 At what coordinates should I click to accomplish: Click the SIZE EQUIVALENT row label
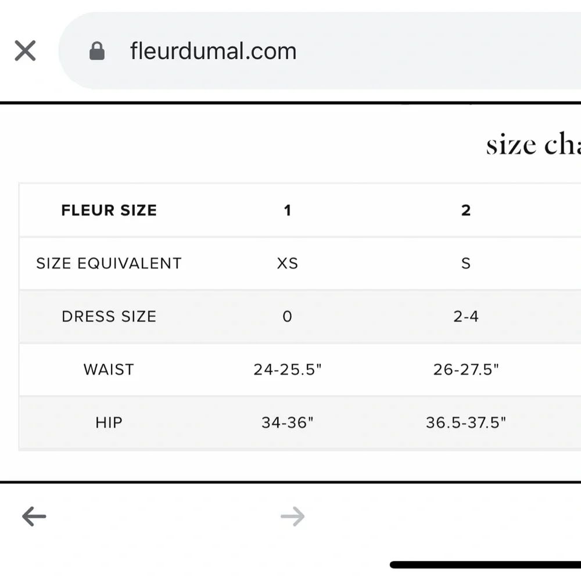pyautogui.click(x=109, y=263)
